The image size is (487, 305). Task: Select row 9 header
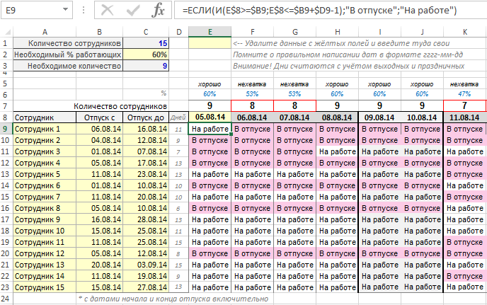click(x=6, y=129)
